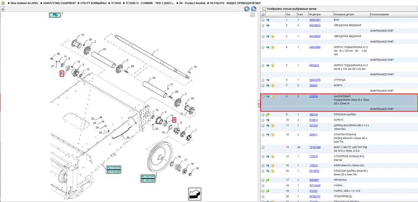
Task: Click green arrow icon for ПРУЖИНА row
Action: coord(268,180)
